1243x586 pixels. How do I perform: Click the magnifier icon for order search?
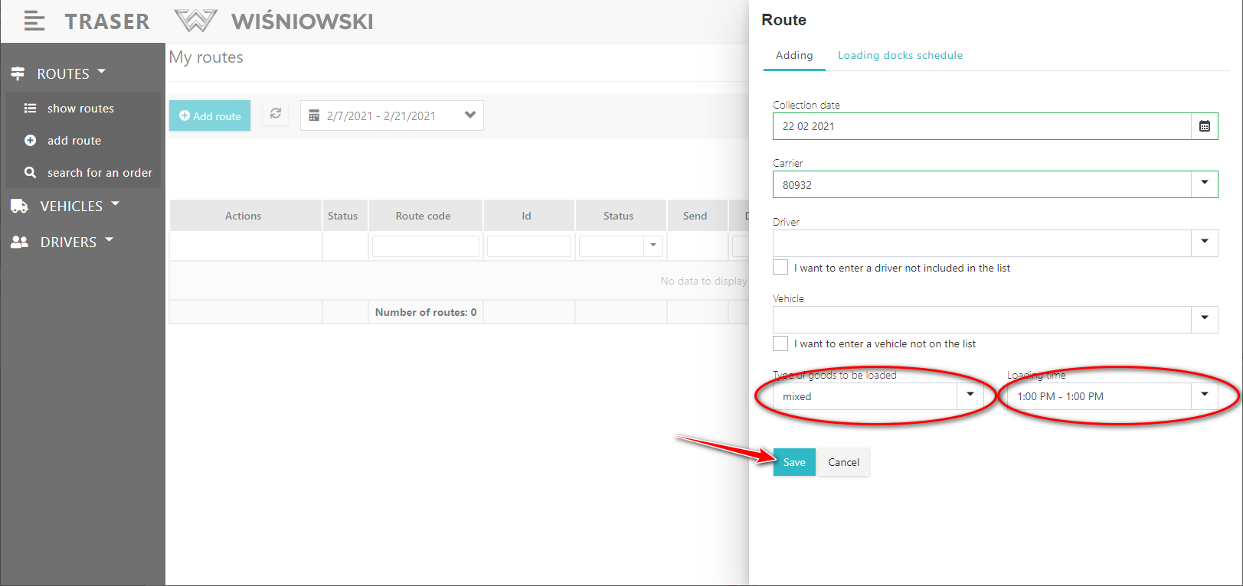[31, 173]
